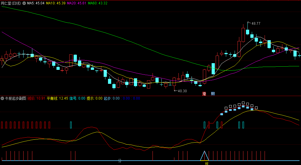Click the MA5: 45.04 label
Image resolution: width=301 pixels, height=165 pixels.
(36, 3)
